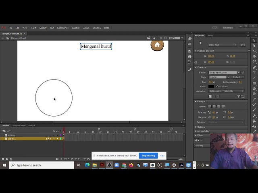Select the PolyStar tool
This screenshot has height=193, width=258.
(254, 94)
